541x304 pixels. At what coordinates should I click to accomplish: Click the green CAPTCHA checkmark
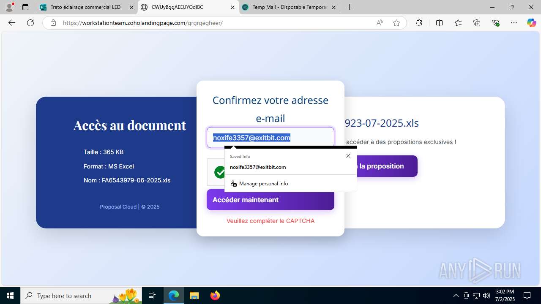point(220,172)
